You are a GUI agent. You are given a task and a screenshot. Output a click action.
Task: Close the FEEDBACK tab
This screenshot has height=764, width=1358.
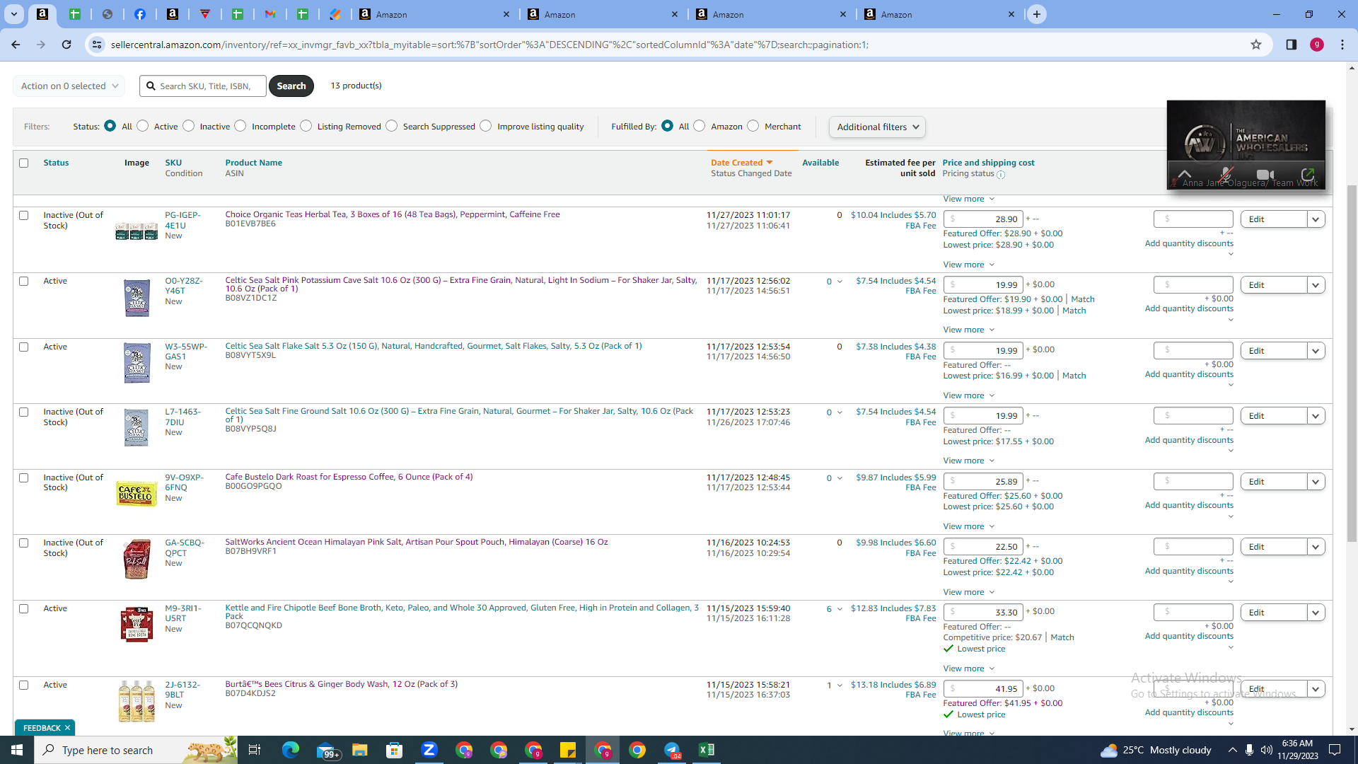[x=68, y=728]
